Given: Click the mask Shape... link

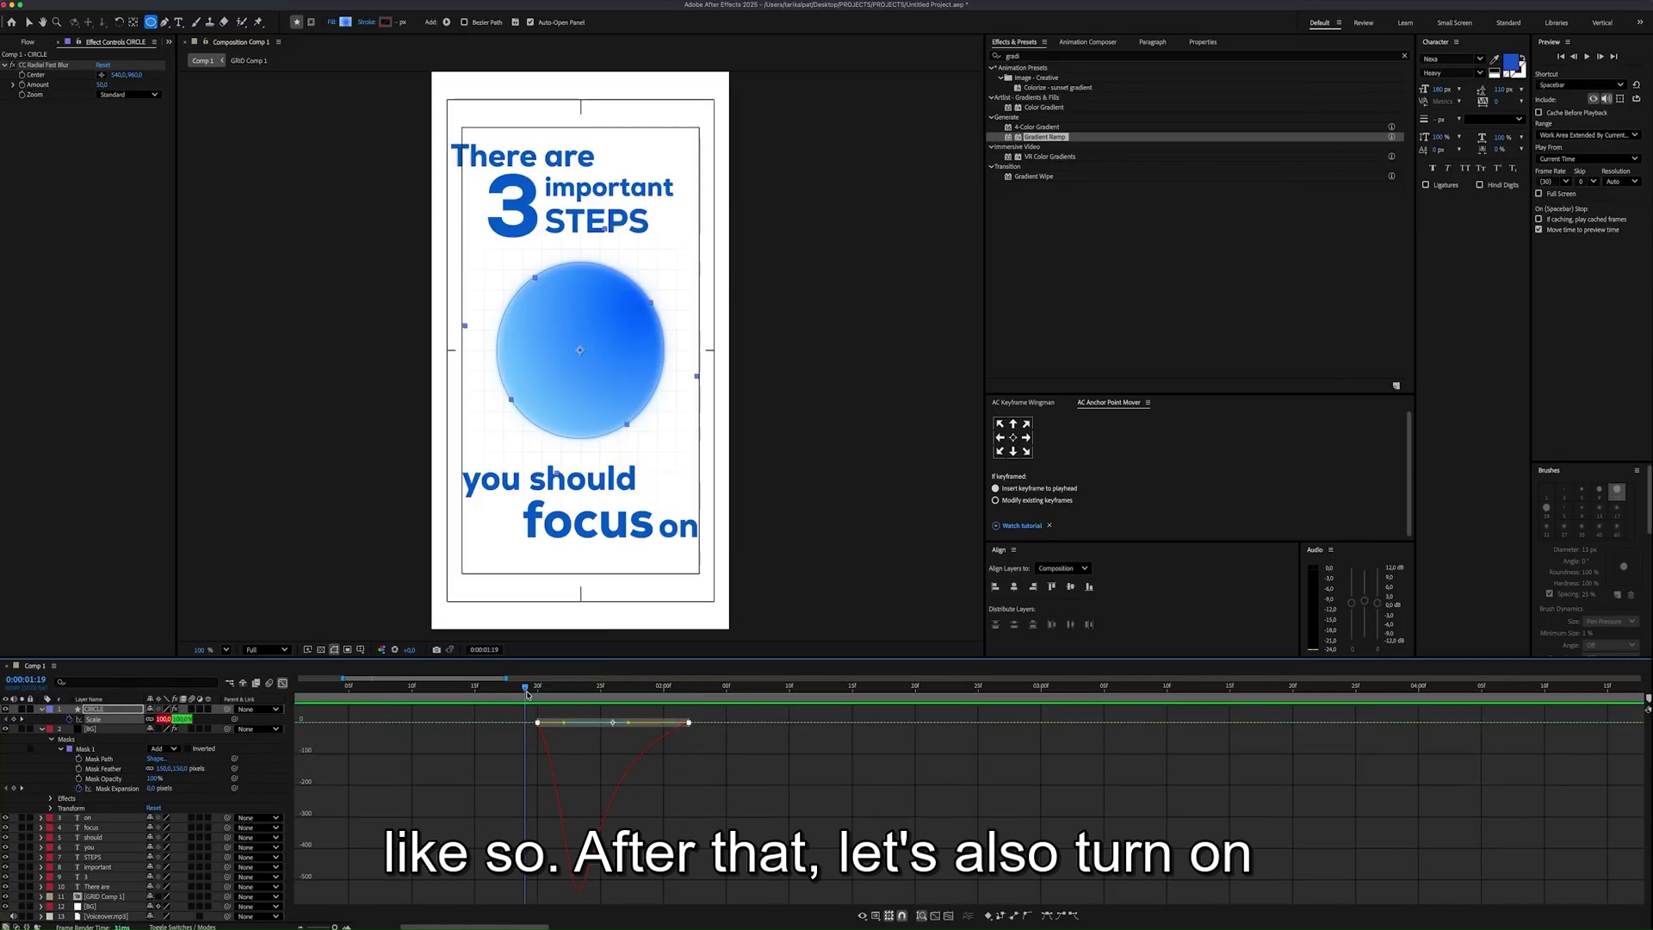Looking at the screenshot, I should point(157,759).
